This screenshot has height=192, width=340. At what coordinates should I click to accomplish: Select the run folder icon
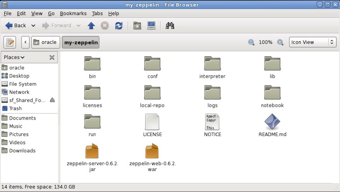click(x=92, y=121)
